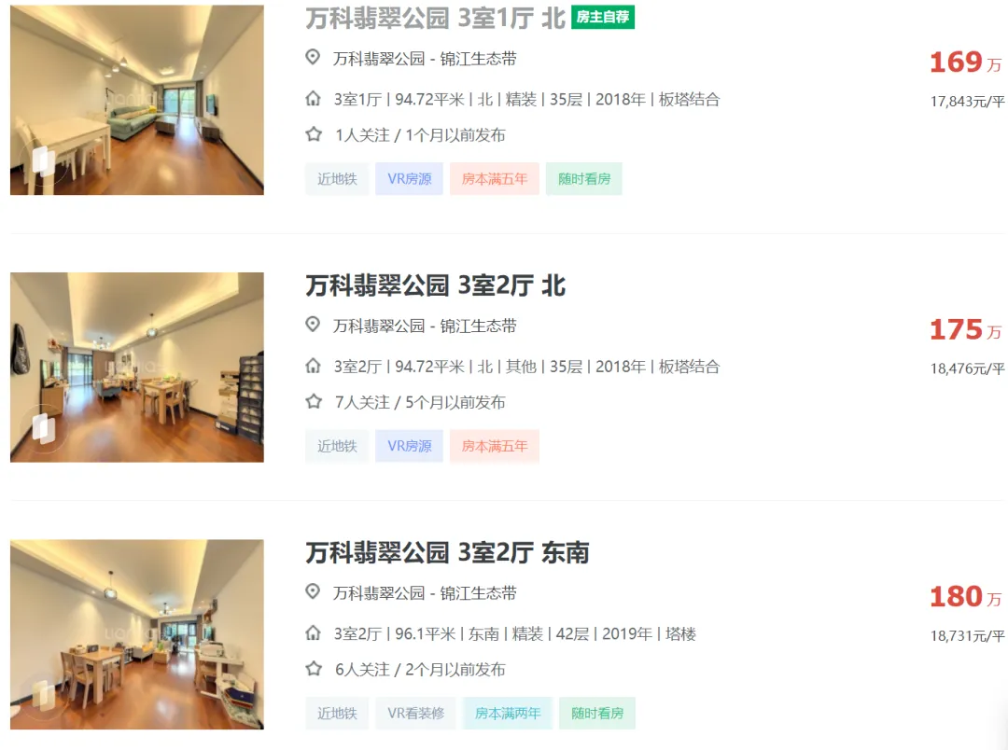This screenshot has width=1008, height=750.
Task: Click the star follow icon next to 7人关注
Action: point(314,402)
